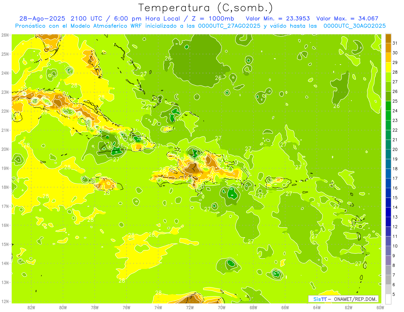The image size is (404, 312).
Task: Click the white color-scale swatch below 5
Action: click(388, 299)
